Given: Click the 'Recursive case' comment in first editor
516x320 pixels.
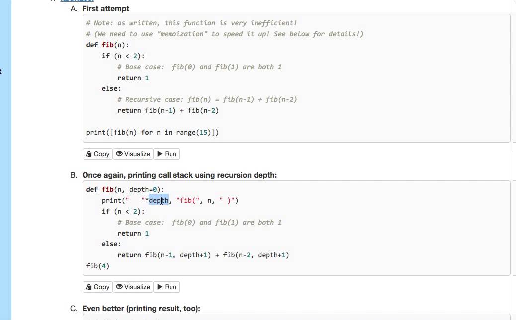Looking at the screenshot, I should coord(207,99).
